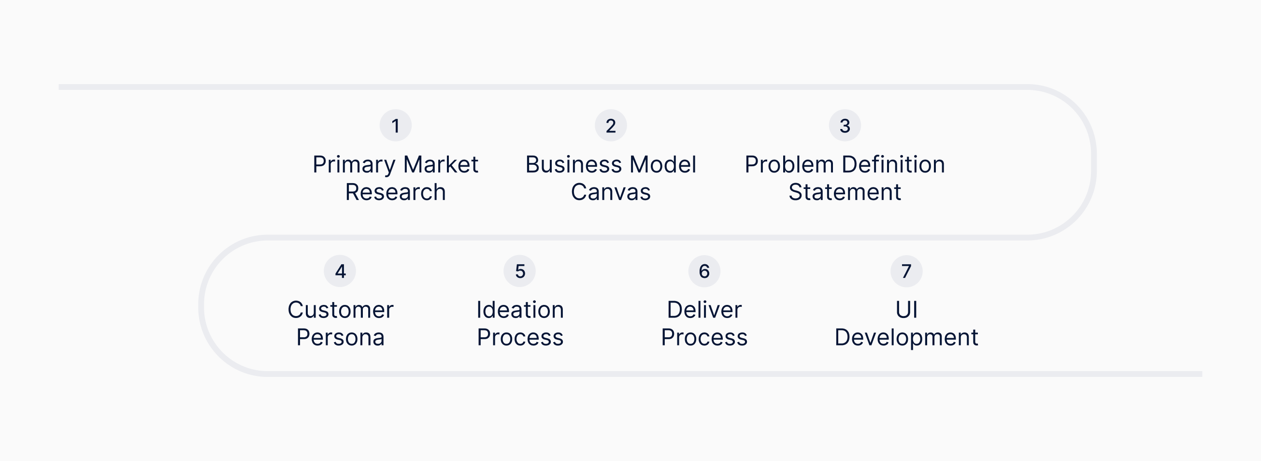Open the UI Development step label
The width and height of the screenshot is (1261, 461).
[906, 323]
